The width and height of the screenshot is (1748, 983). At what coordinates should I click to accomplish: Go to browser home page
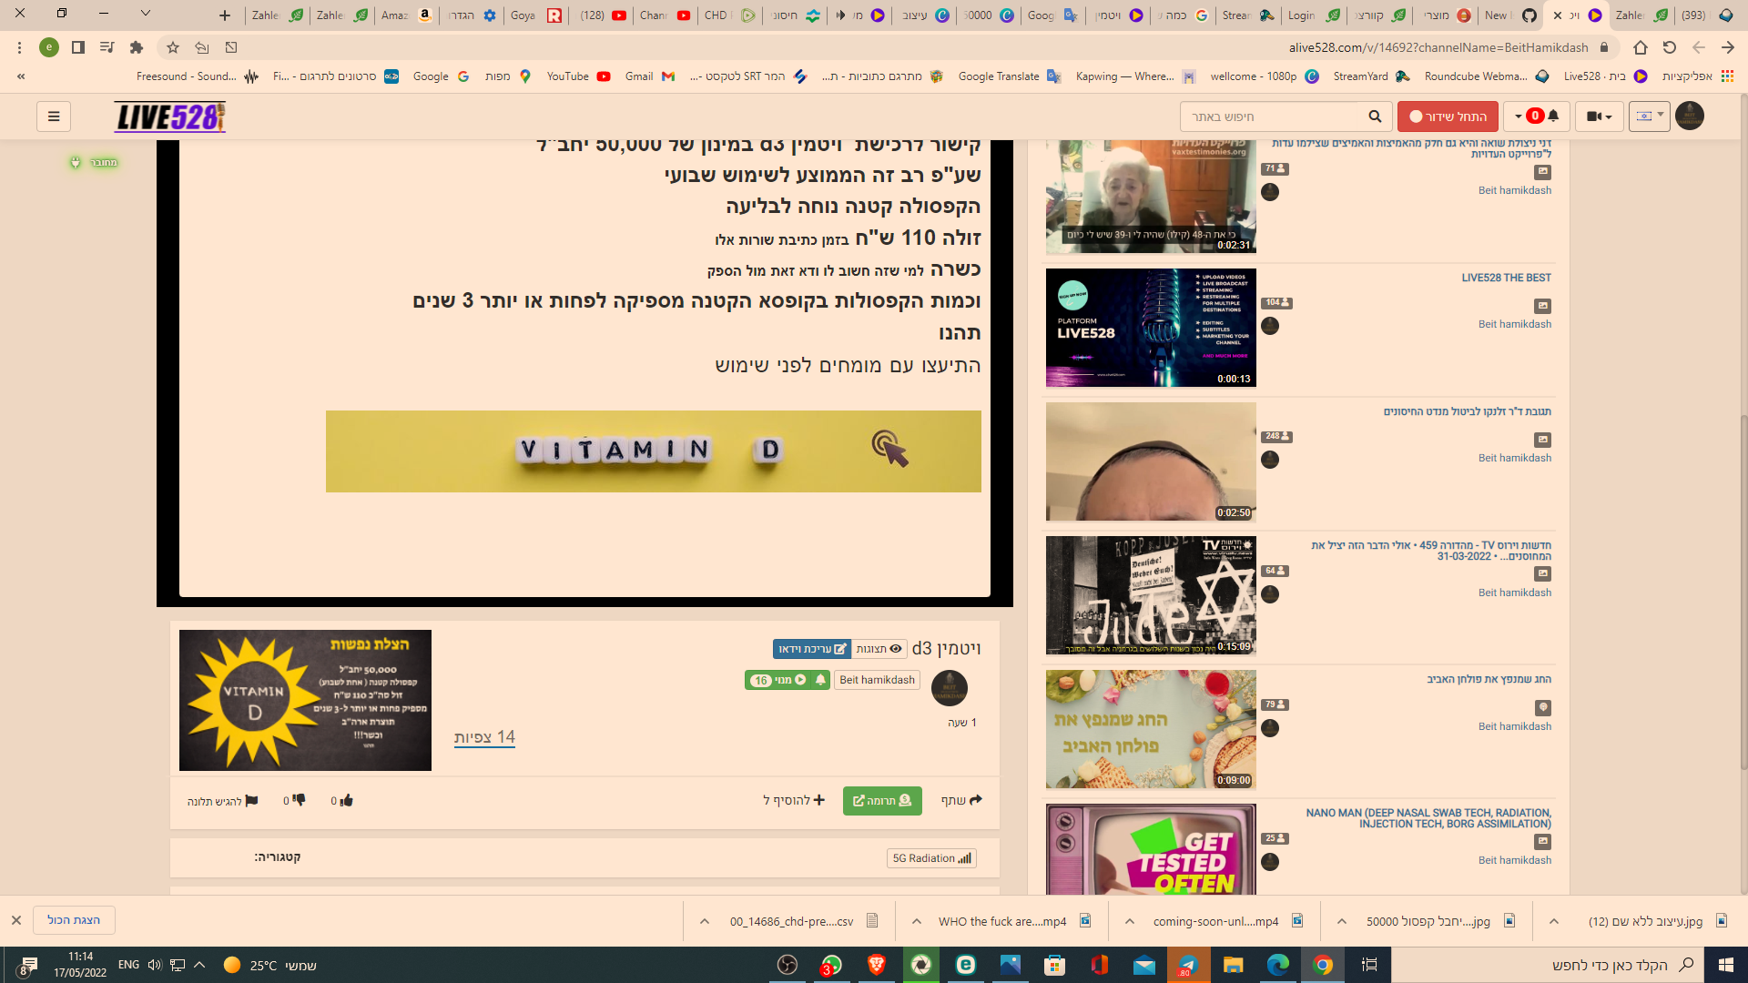point(1640,47)
